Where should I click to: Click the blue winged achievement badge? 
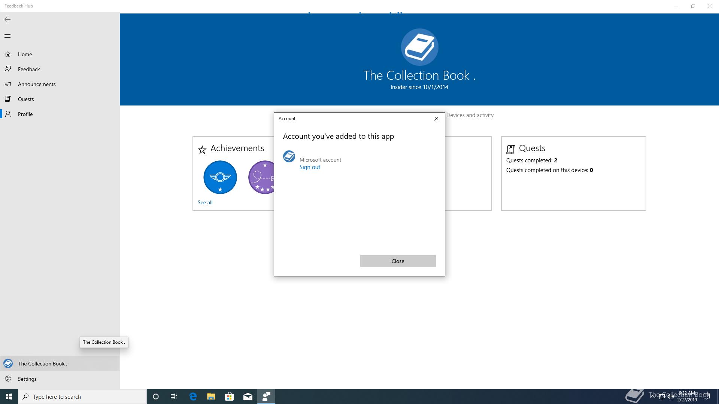pos(220,177)
